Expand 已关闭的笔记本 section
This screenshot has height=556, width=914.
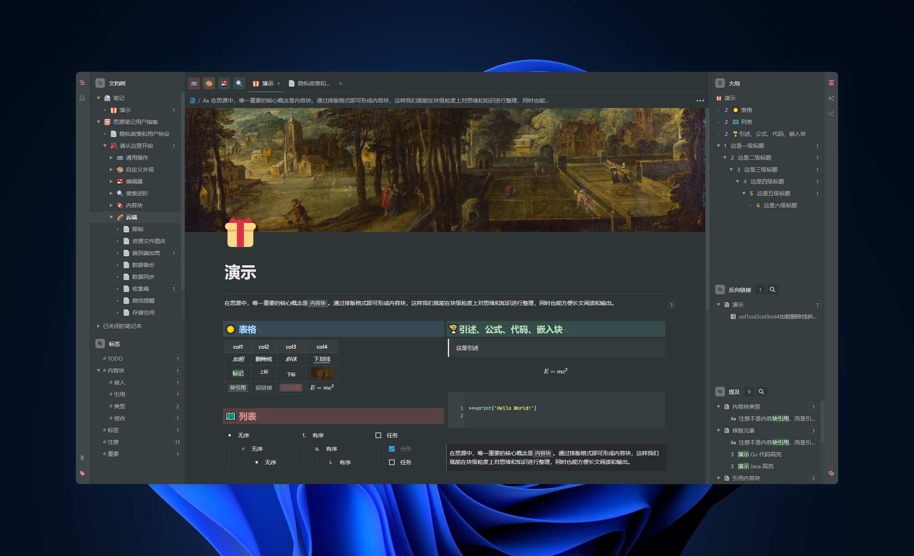click(99, 326)
